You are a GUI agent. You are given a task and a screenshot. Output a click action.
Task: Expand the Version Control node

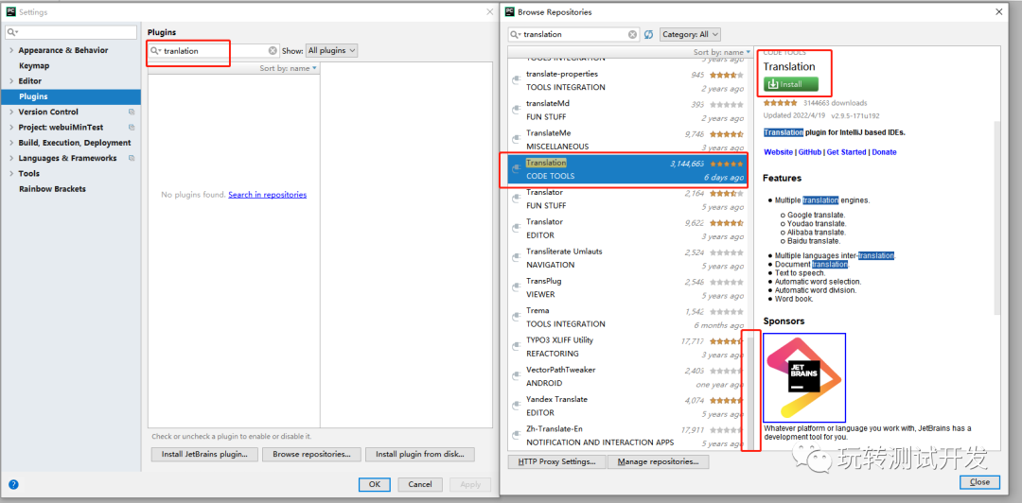11,113
